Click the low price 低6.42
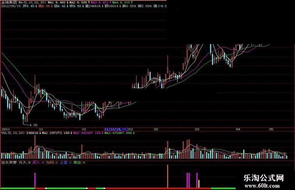This screenshot has width=295, height=190. click(60, 6)
